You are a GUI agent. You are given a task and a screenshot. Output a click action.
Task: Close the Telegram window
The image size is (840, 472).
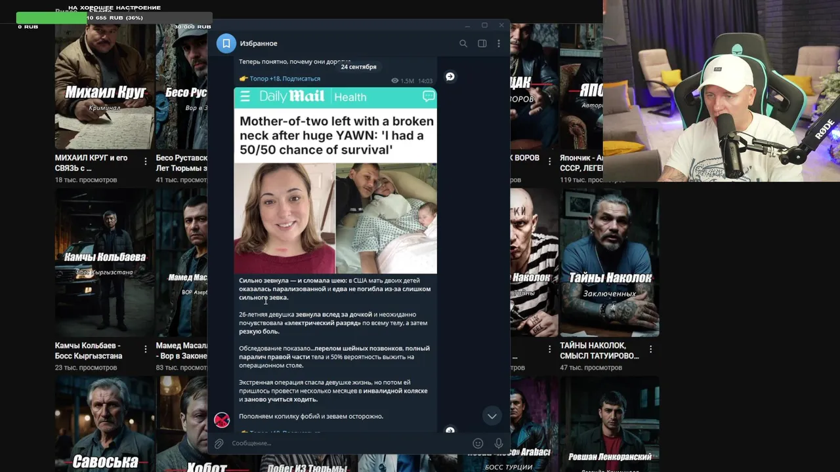501,26
